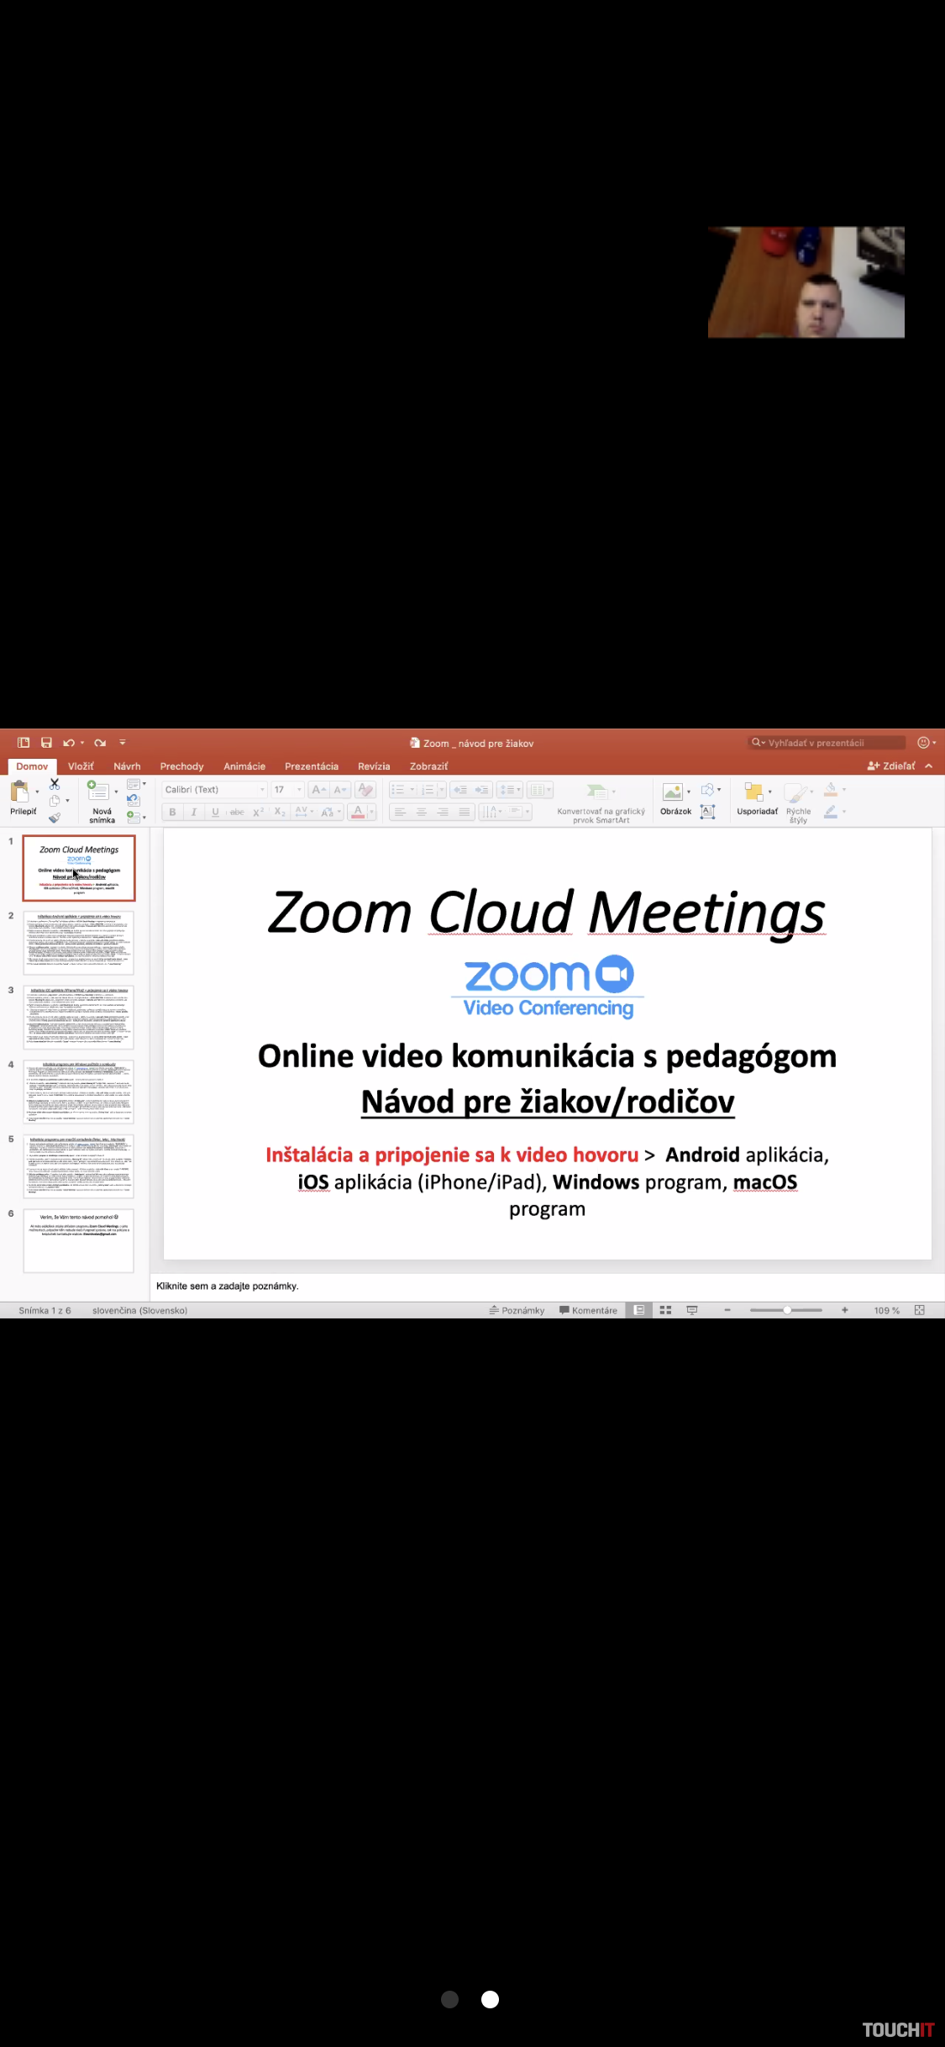Click the Format Painter brush icon

55,818
